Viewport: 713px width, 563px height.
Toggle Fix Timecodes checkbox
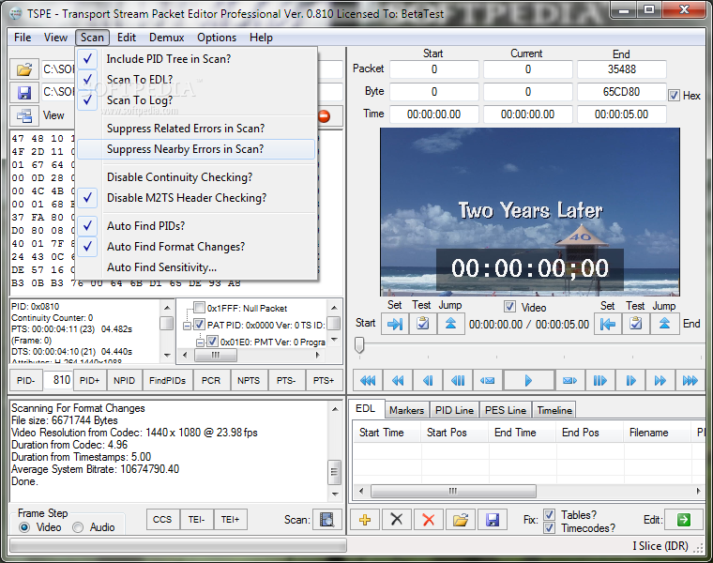tap(550, 528)
